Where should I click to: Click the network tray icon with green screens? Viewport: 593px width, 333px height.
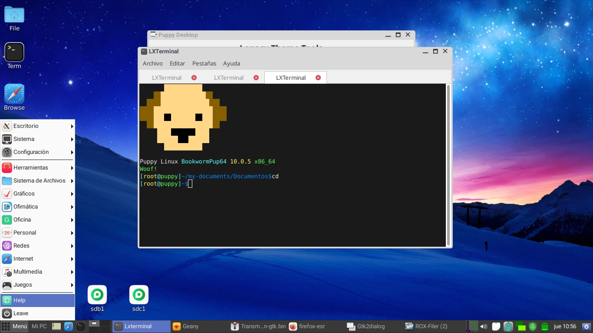pyautogui.click(x=521, y=326)
